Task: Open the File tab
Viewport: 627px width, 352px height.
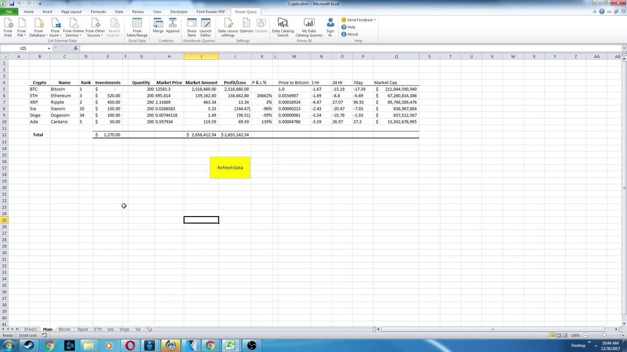Action: [9, 12]
